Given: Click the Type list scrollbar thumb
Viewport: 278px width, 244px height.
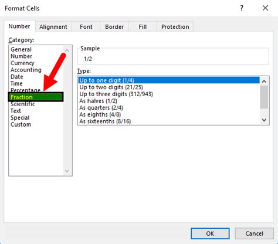Looking at the screenshot, I should click(x=264, y=97).
